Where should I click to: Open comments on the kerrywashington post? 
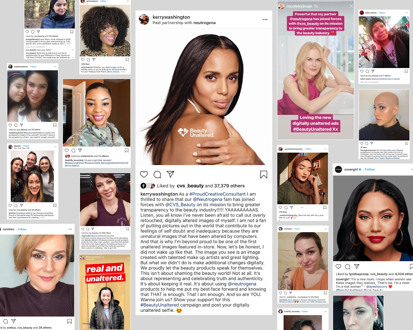click(x=157, y=175)
